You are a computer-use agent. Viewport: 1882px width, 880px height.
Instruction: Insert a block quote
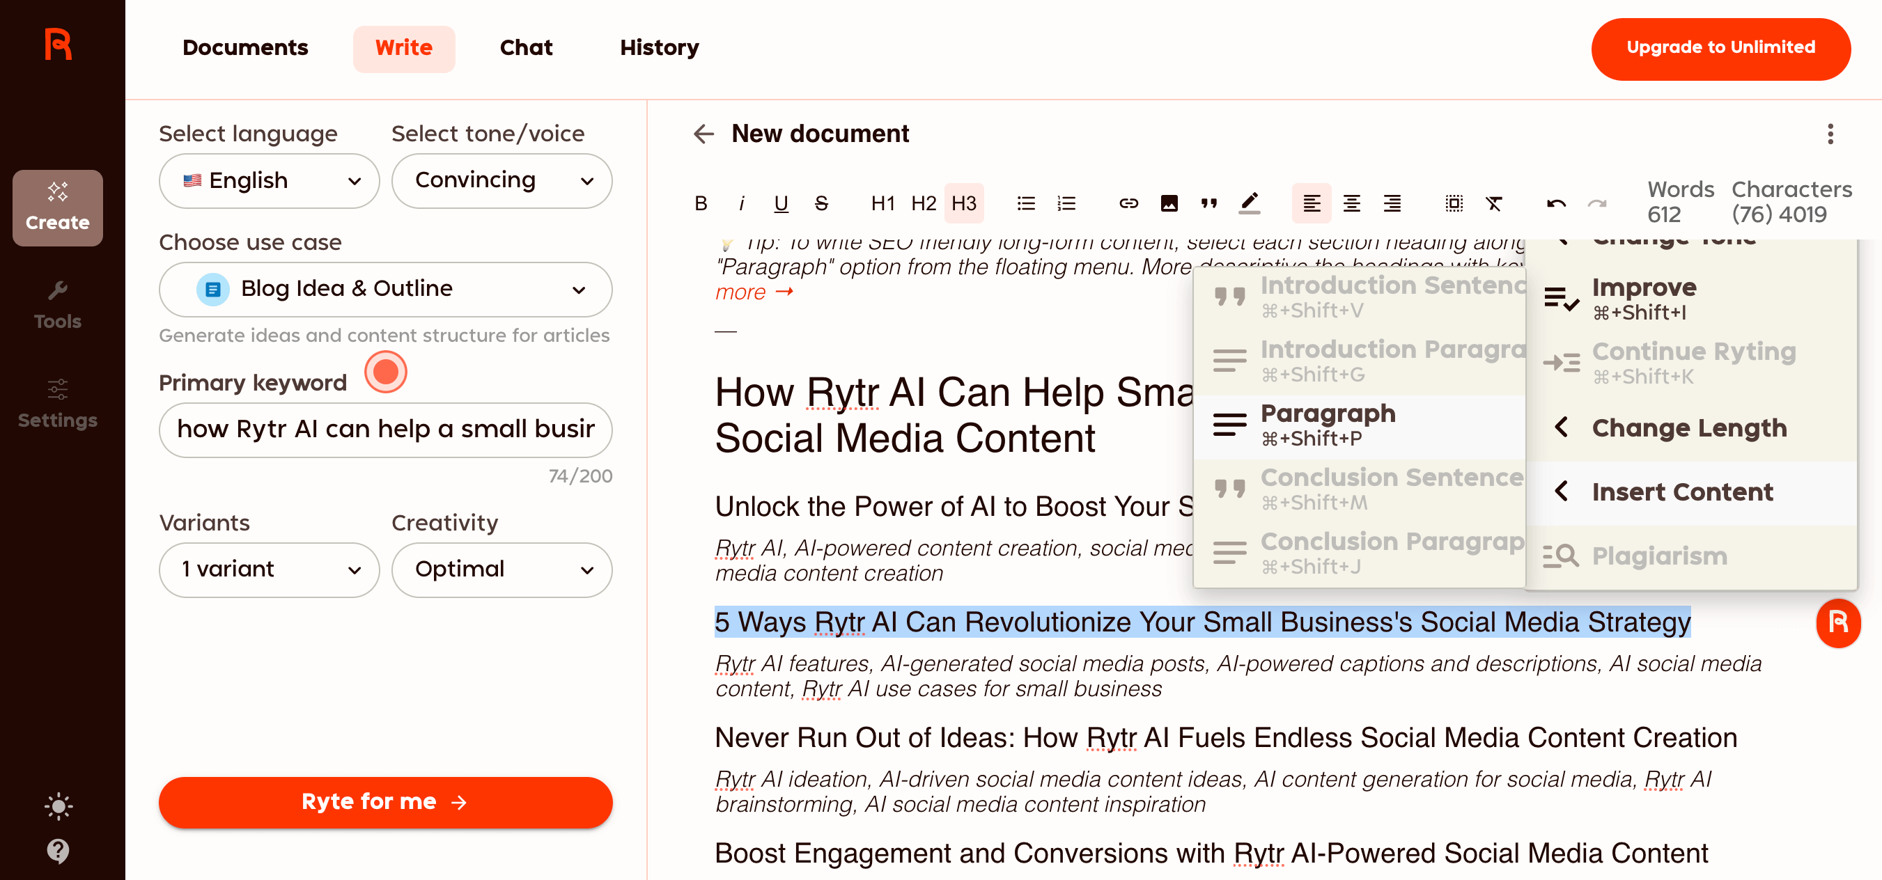click(1209, 204)
